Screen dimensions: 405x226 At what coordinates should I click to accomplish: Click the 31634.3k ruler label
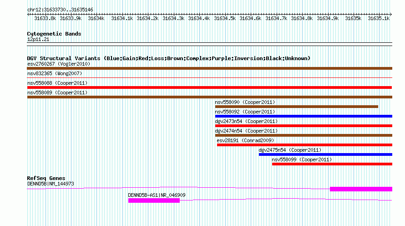click(x=173, y=18)
